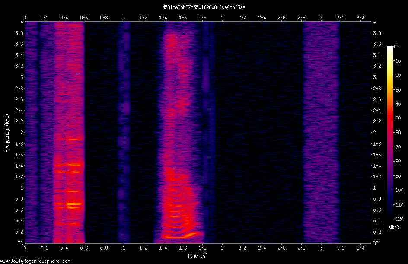Click the "Time (s)" axis label
408x264 pixels.
198,256
